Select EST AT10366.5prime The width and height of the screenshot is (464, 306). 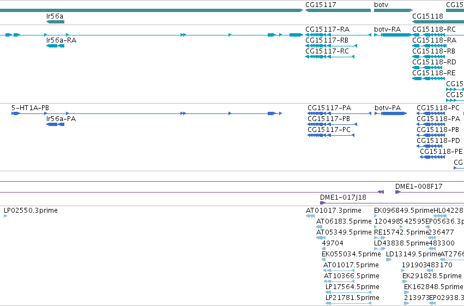(x=352, y=276)
